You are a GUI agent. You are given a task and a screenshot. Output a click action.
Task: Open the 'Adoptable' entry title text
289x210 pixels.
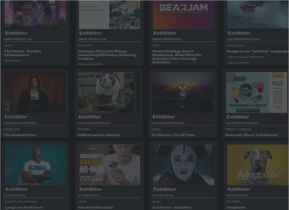coord(236,207)
